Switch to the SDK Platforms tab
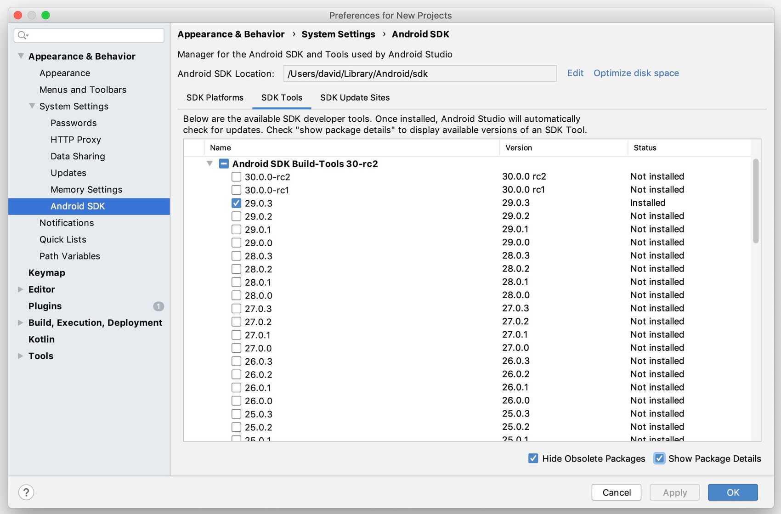Image resolution: width=781 pixels, height=514 pixels. [x=215, y=97]
